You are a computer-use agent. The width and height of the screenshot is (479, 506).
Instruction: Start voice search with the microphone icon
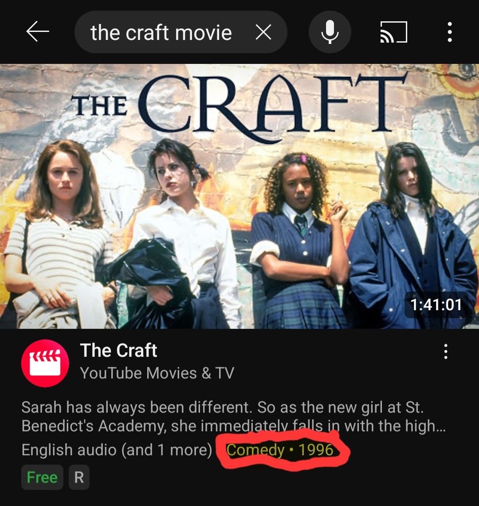pos(330,32)
